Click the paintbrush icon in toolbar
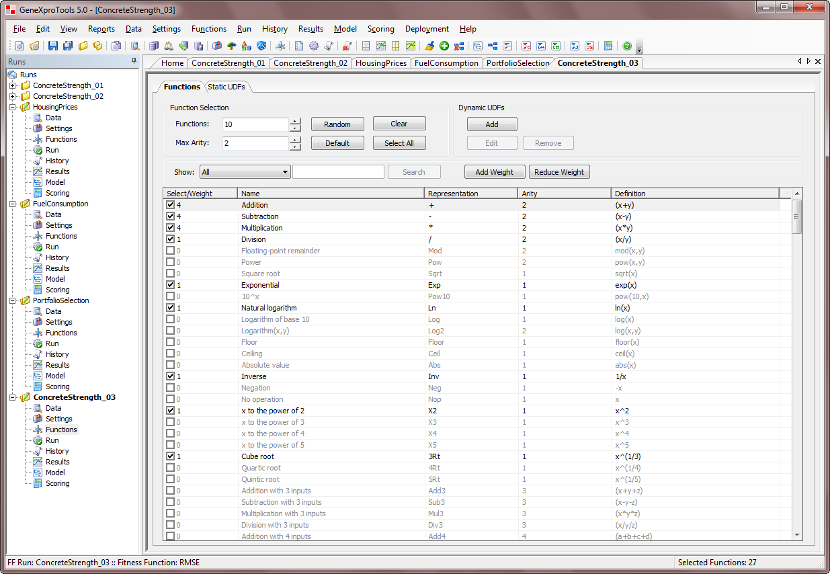830x574 pixels. [x=430, y=46]
